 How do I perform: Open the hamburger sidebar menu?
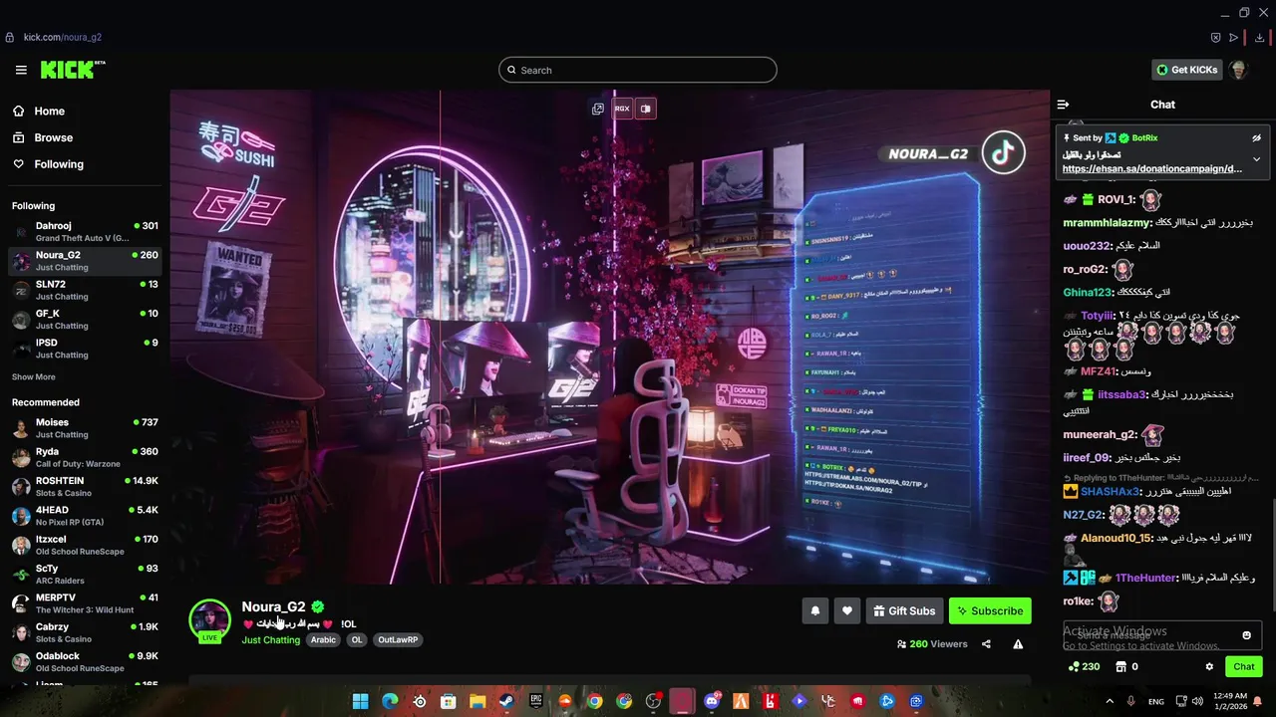click(21, 70)
